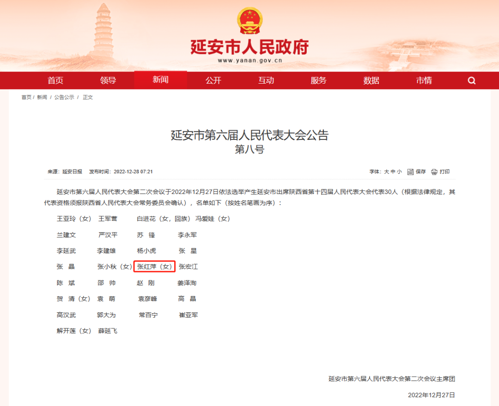
Task: Click the search magnifier icon in navbar
Action: coord(471,81)
